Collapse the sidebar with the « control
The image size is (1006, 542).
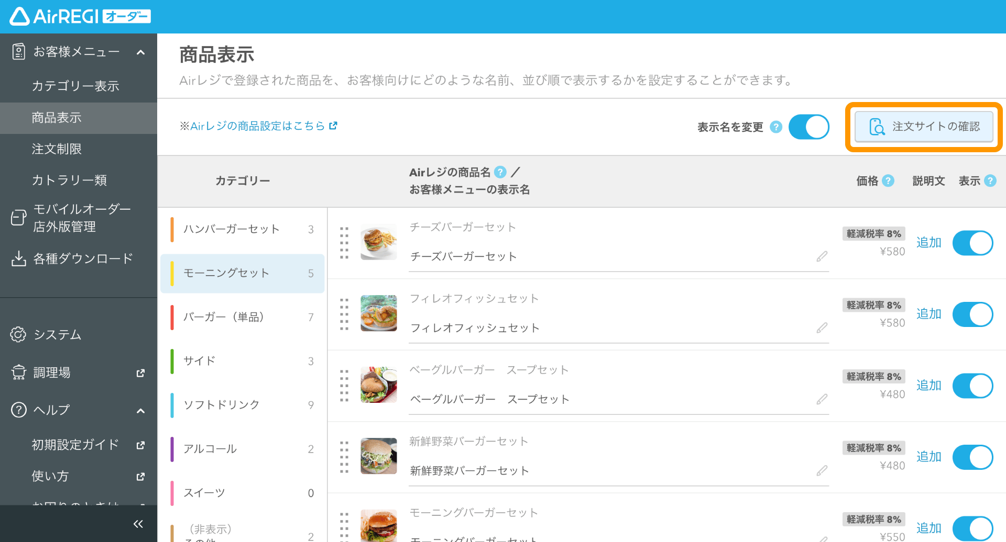click(x=138, y=523)
